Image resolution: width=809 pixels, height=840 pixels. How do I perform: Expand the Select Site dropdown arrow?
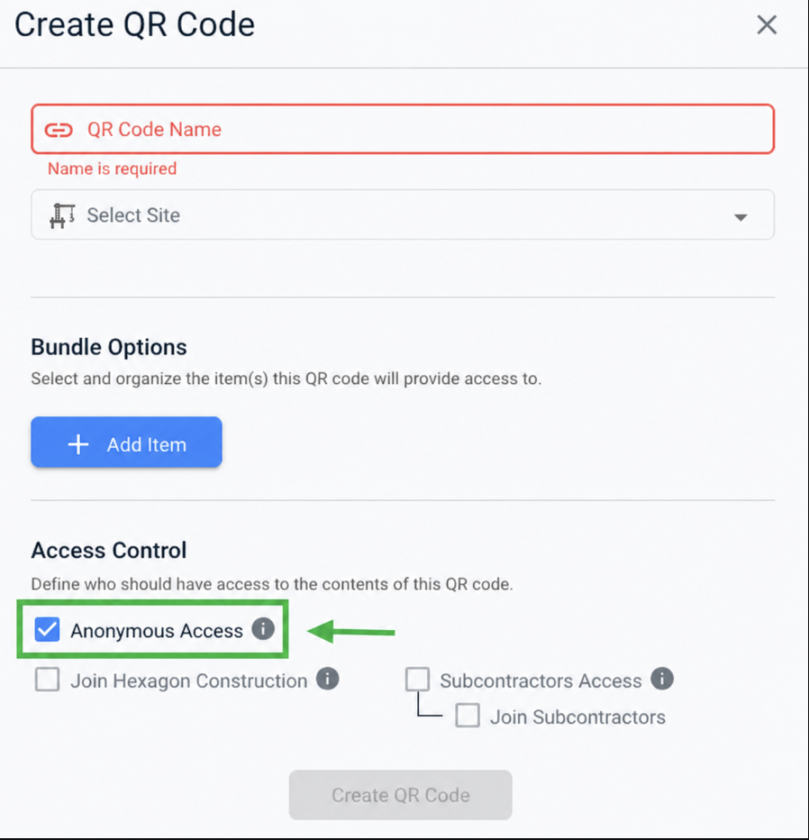(x=741, y=217)
